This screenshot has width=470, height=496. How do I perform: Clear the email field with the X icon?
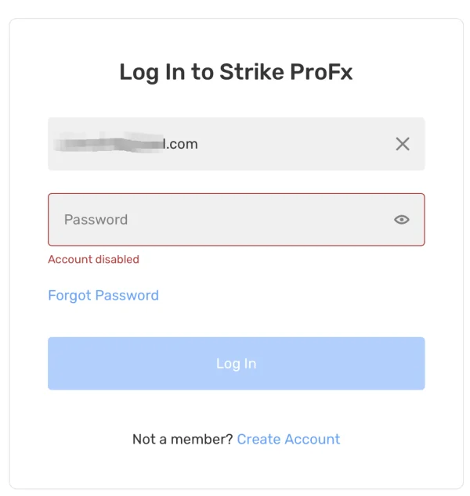[402, 144]
